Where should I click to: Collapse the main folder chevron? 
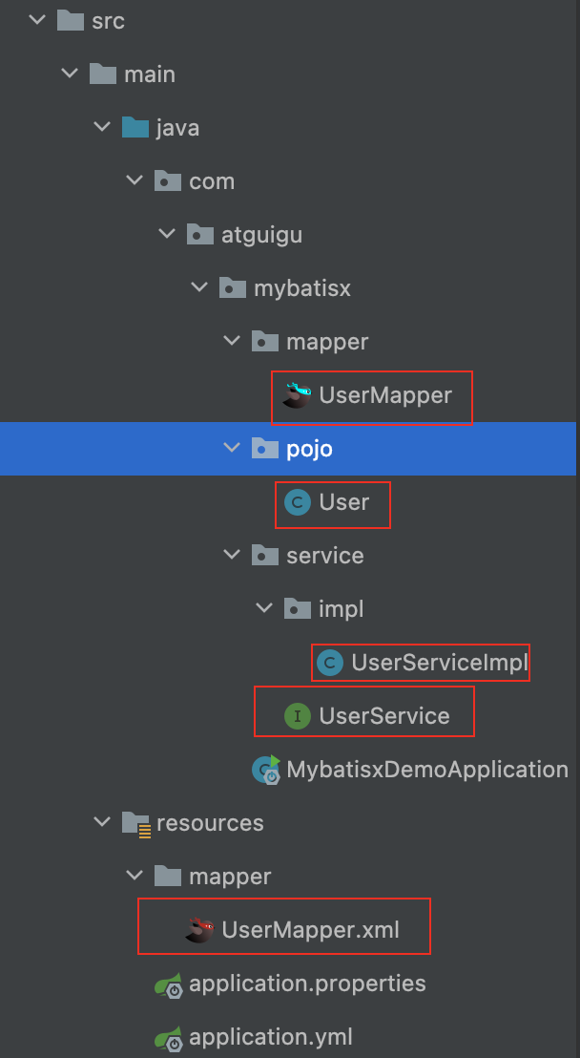click(69, 74)
